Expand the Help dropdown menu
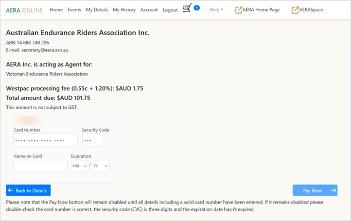 216,10
